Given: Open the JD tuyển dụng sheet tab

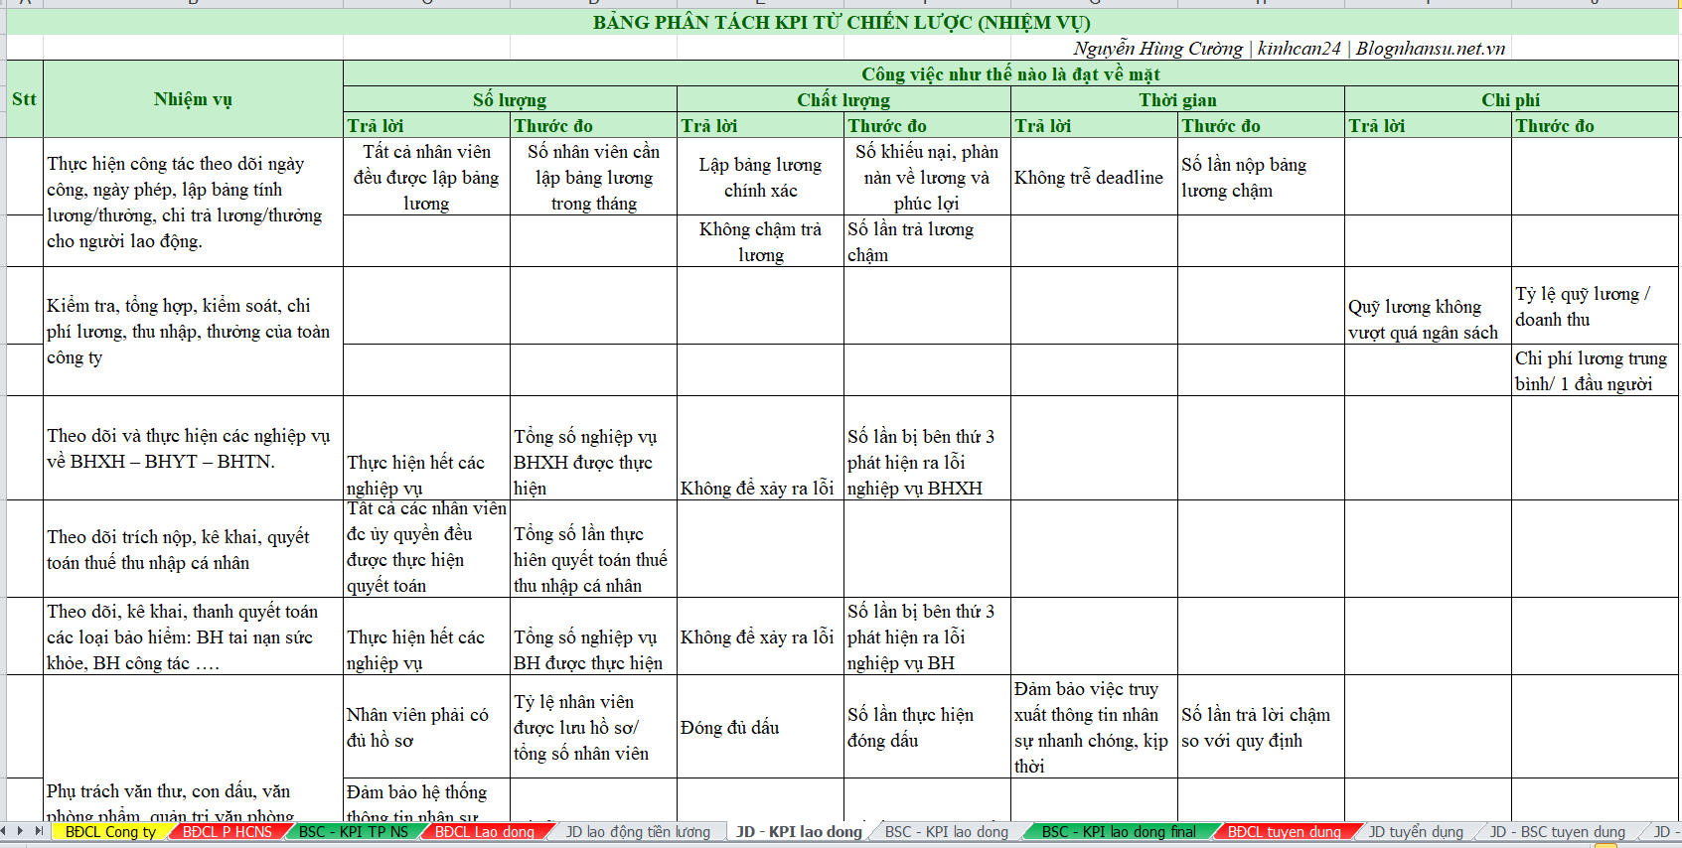Looking at the screenshot, I should click(x=1415, y=832).
